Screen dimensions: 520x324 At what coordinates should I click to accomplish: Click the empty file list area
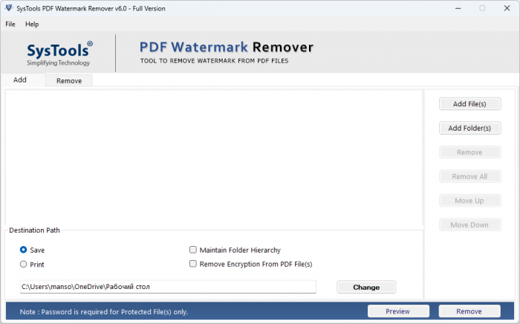coord(214,158)
